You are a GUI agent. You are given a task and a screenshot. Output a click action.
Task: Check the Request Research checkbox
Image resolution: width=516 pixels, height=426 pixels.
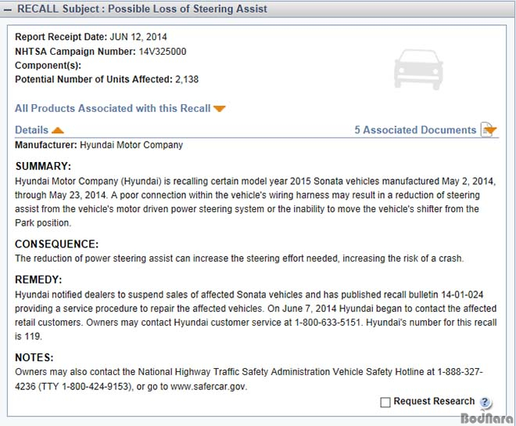click(385, 402)
